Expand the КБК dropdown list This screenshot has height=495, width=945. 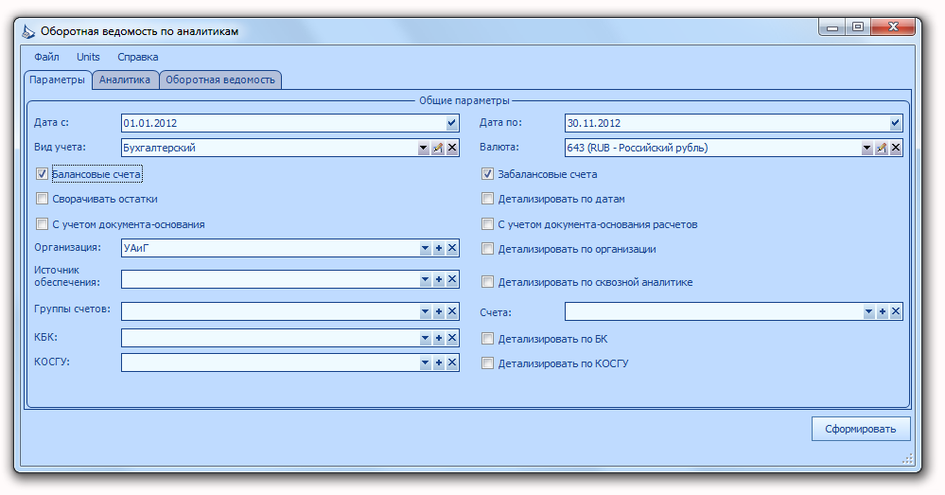pos(425,338)
